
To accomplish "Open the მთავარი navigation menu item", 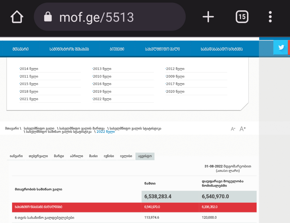I will coord(20,49).
